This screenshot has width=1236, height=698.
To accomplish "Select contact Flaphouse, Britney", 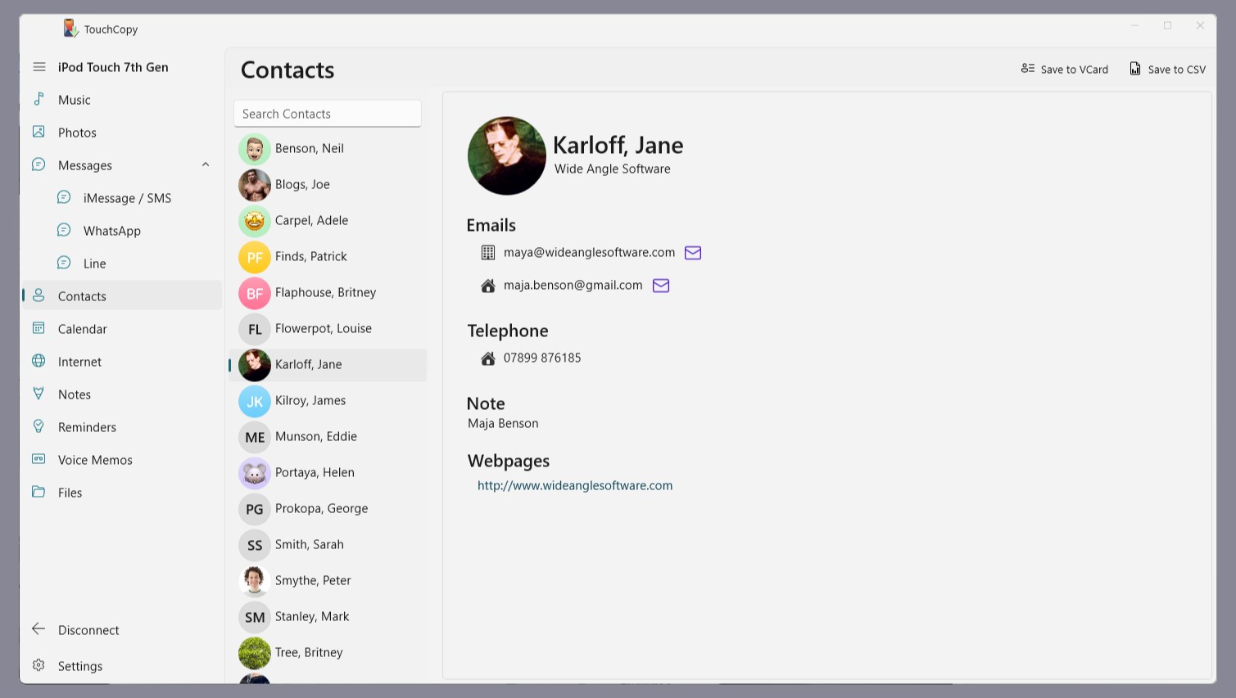I will (328, 293).
